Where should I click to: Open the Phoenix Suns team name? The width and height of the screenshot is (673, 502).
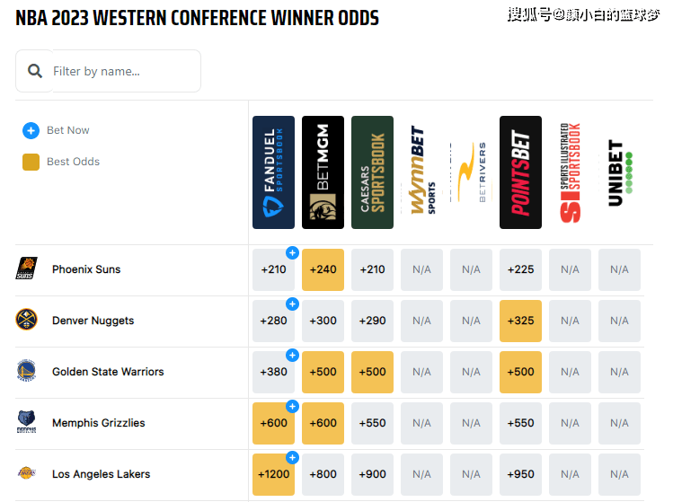point(86,269)
